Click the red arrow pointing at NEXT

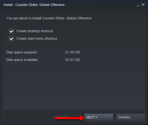[70, 118]
